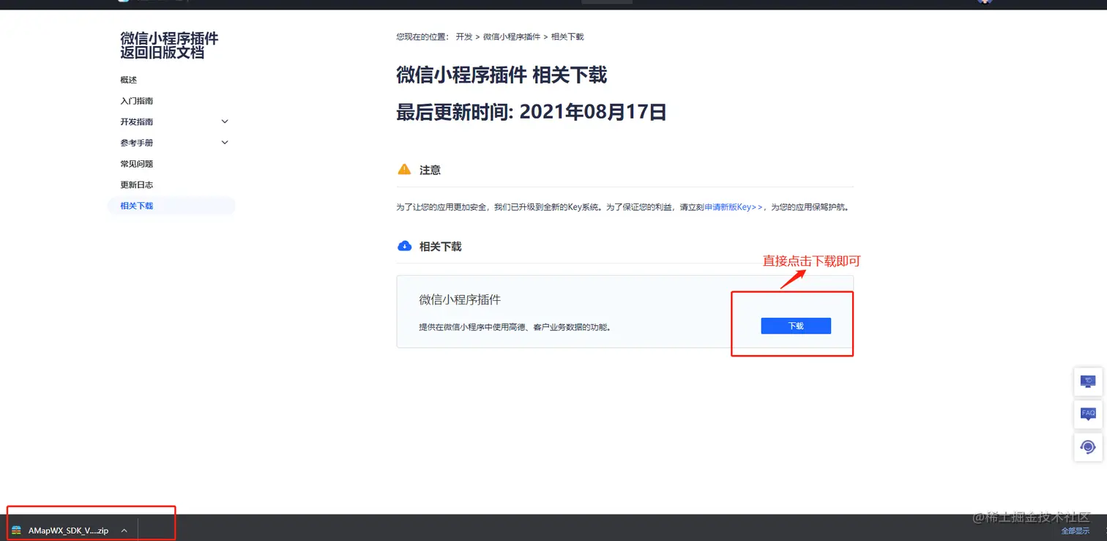Click the cloud download icon beside 相关下载
The image size is (1107, 541).
pyautogui.click(x=404, y=246)
